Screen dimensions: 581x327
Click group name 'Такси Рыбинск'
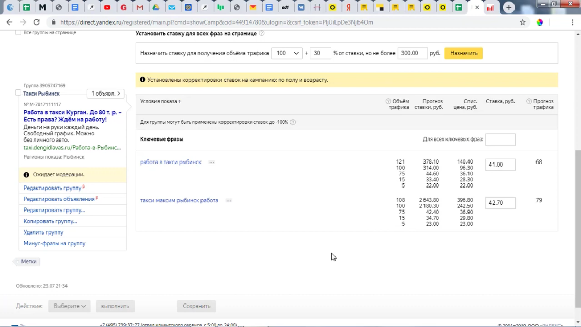click(x=41, y=94)
